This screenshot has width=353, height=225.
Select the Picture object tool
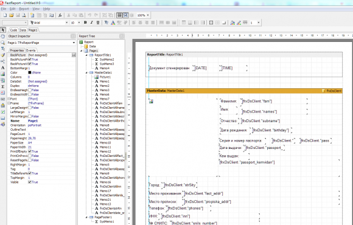(3, 74)
